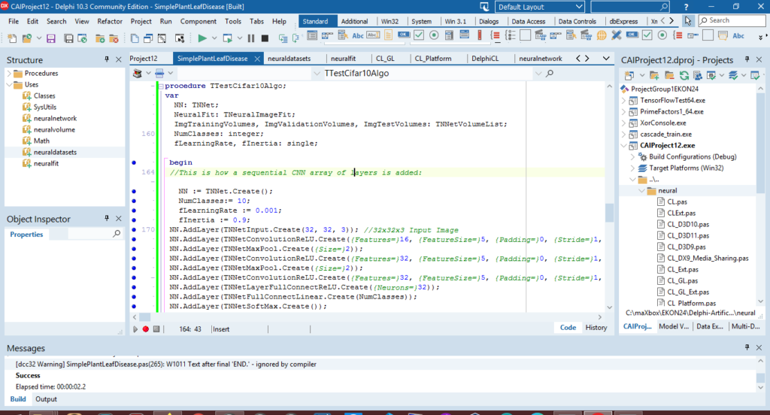This screenshot has width=770, height=415.
Task: Toggle the pin on the Structure panel
Action: tap(107, 59)
